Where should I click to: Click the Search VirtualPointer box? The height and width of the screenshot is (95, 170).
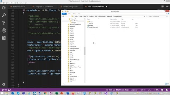pyautogui.click(x=158, y=16)
